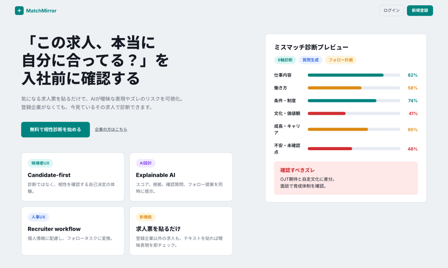The image size is (448, 268).
Task: Click the 新機能 badge
Action: [x=146, y=217]
